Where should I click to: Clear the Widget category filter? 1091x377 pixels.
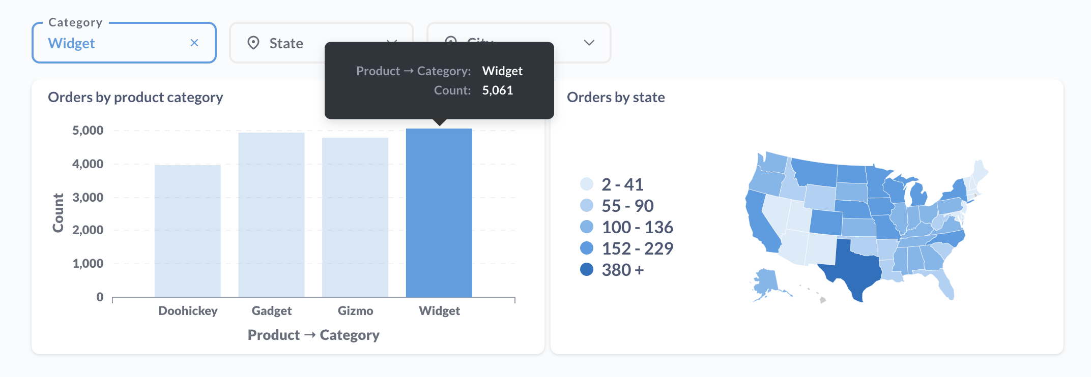pyautogui.click(x=194, y=43)
